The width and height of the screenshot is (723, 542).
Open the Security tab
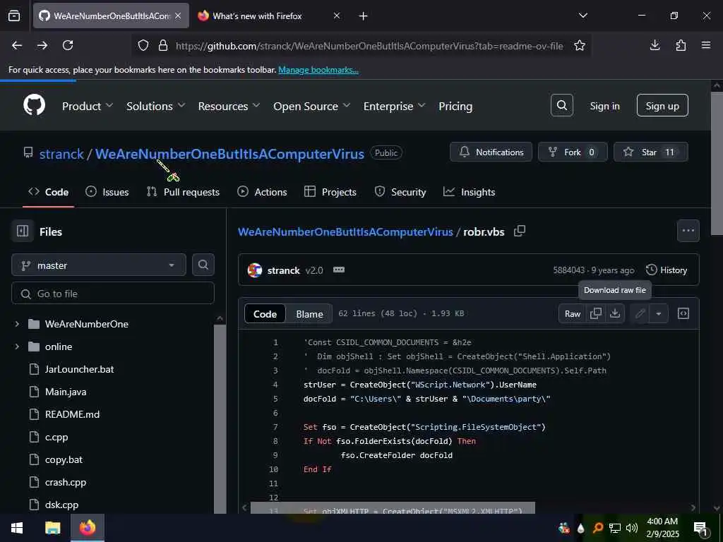pos(400,192)
